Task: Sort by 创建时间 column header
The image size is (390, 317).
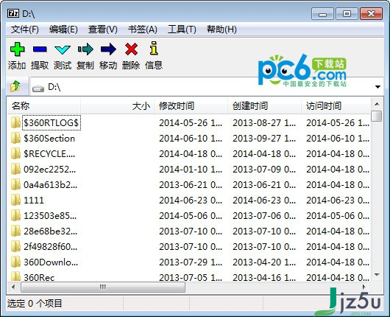Action: 264,106
